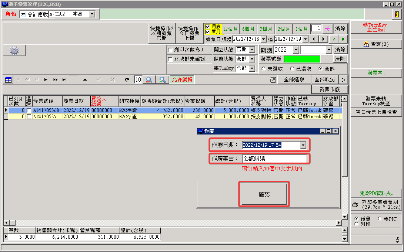Click the gear settings icon button
The width and height of the screenshot is (404, 252).
pos(14,51)
